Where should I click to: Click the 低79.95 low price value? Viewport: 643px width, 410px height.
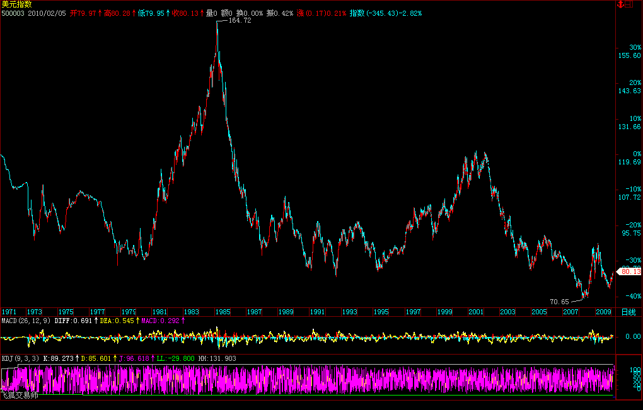point(151,13)
